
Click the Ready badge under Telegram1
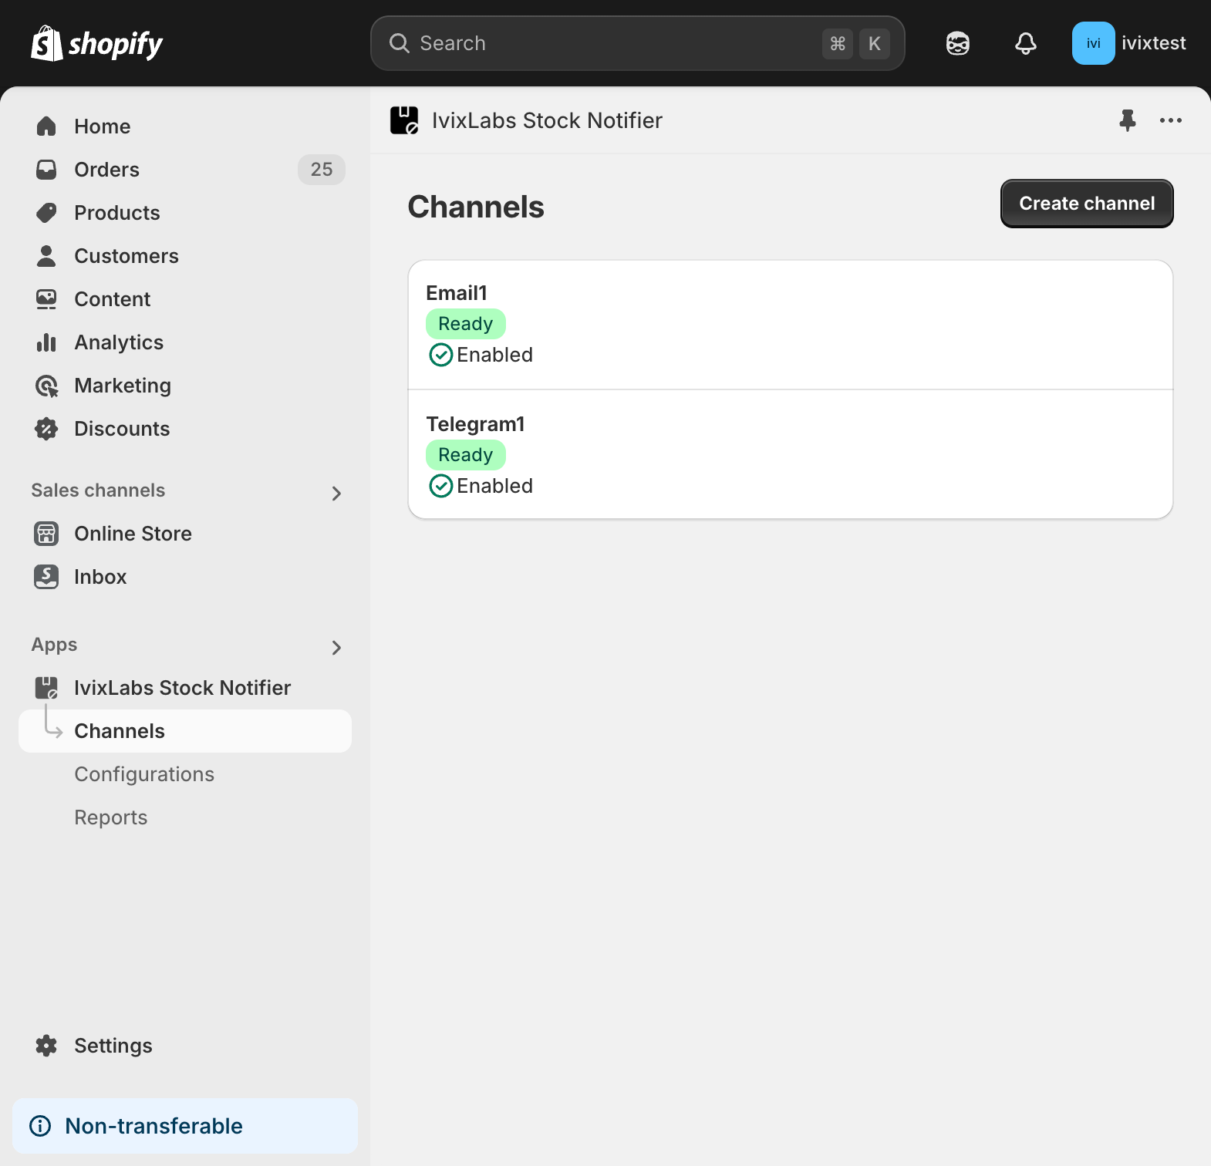click(x=466, y=455)
